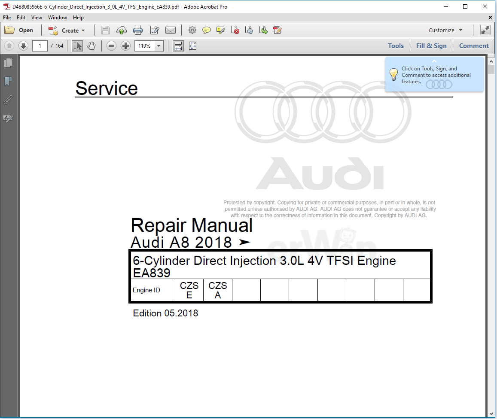Click the Extract pages icon with the green arrow
The image size is (497, 419).
[263, 30]
